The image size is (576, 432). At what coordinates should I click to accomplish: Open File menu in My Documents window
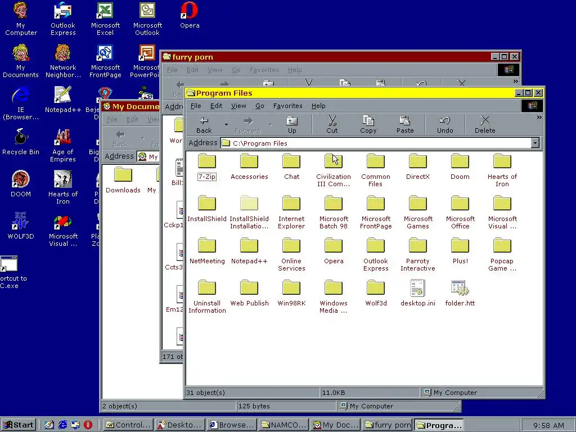tap(112, 119)
